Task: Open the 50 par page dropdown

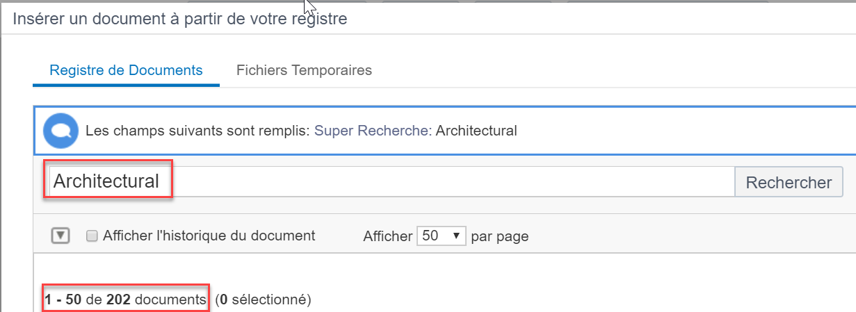Action: tap(441, 236)
